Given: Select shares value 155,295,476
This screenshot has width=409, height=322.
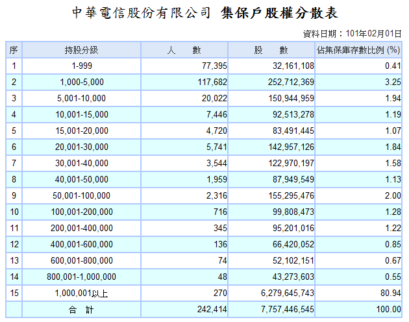Looking at the screenshot, I should coord(291,195).
